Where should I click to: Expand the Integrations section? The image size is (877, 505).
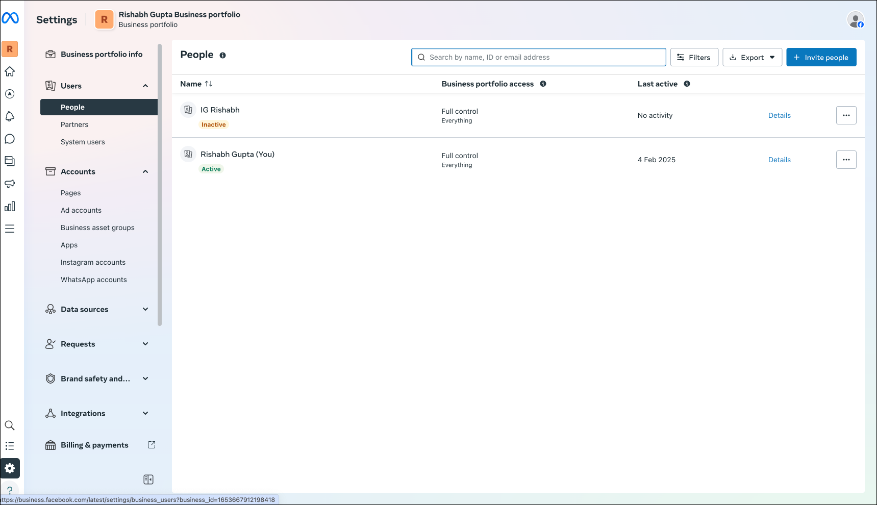pyautogui.click(x=145, y=413)
